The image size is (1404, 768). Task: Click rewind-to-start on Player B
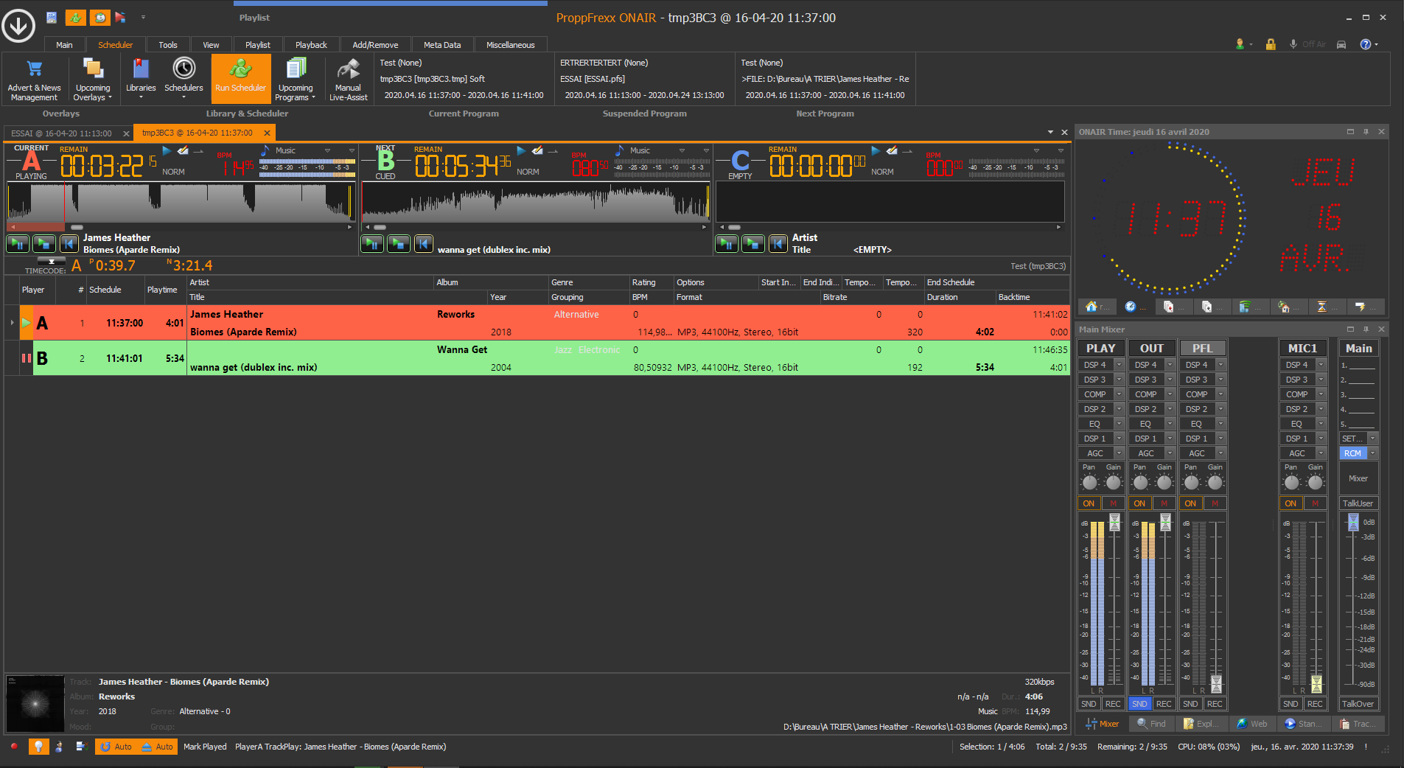(x=424, y=243)
